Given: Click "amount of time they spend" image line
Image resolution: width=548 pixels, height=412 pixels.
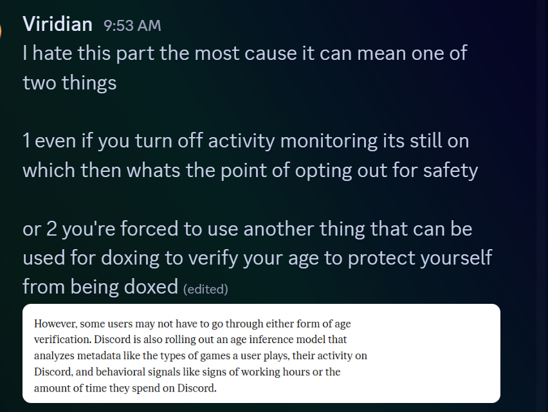Looking at the screenshot, I should coord(125,388).
